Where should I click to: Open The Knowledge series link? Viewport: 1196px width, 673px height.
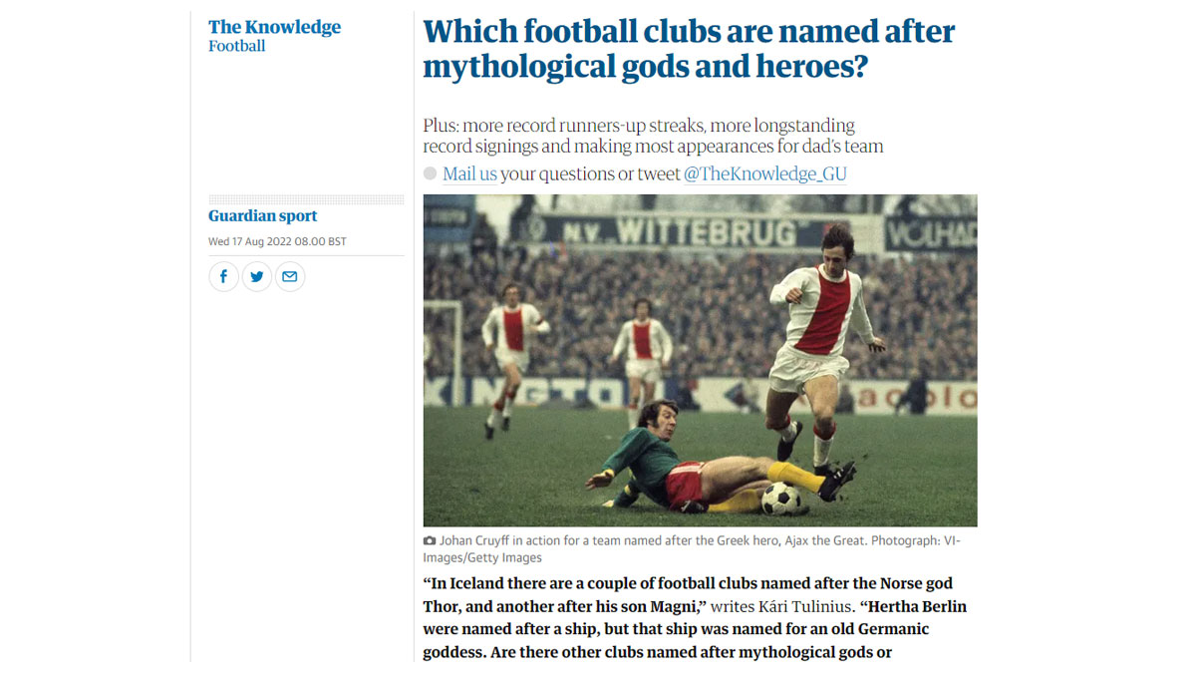coord(274,27)
